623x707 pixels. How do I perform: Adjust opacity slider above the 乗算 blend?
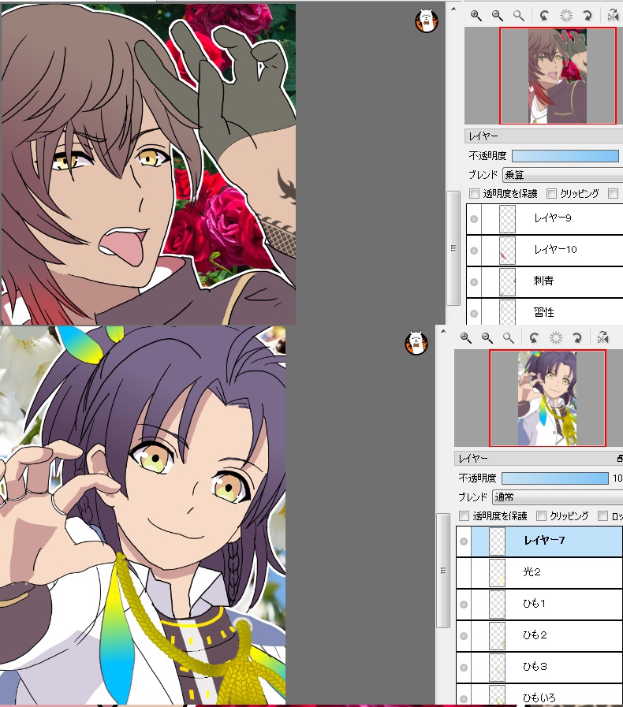(565, 156)
